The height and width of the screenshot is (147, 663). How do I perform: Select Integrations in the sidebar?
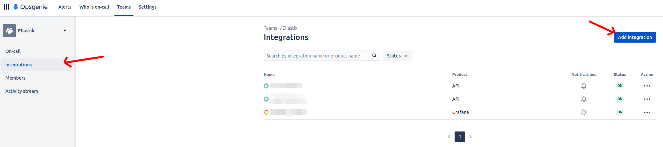click(x=36, y=65)
